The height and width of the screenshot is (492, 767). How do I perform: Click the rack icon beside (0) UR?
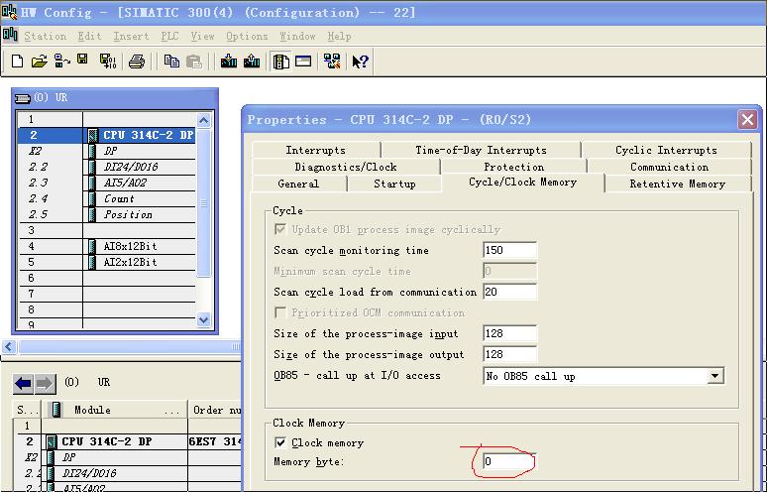point(23,98)
